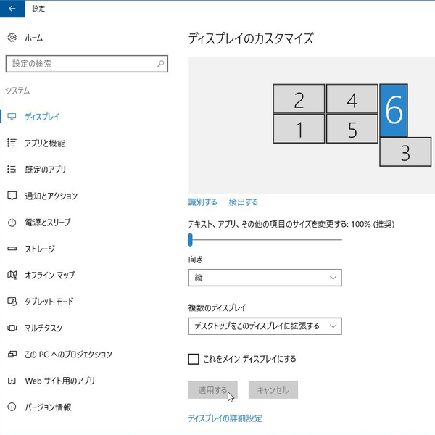435x435 pixels.
Task: Check これをメイン ディスプレイにする checkbox
Action: pos(194,359)
